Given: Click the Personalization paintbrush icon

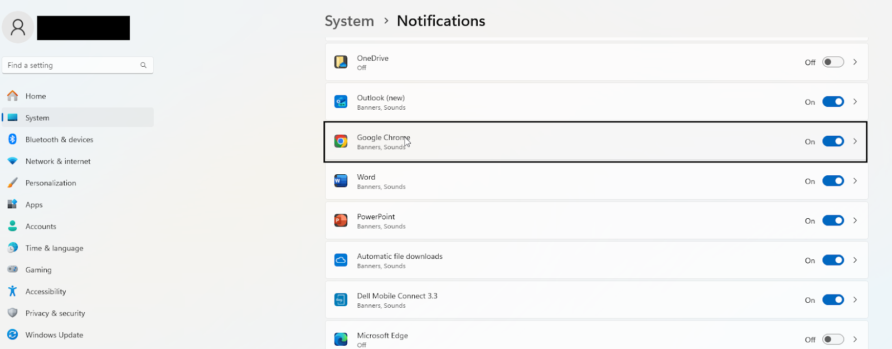Looking at the screenshot, I should 12,183.
